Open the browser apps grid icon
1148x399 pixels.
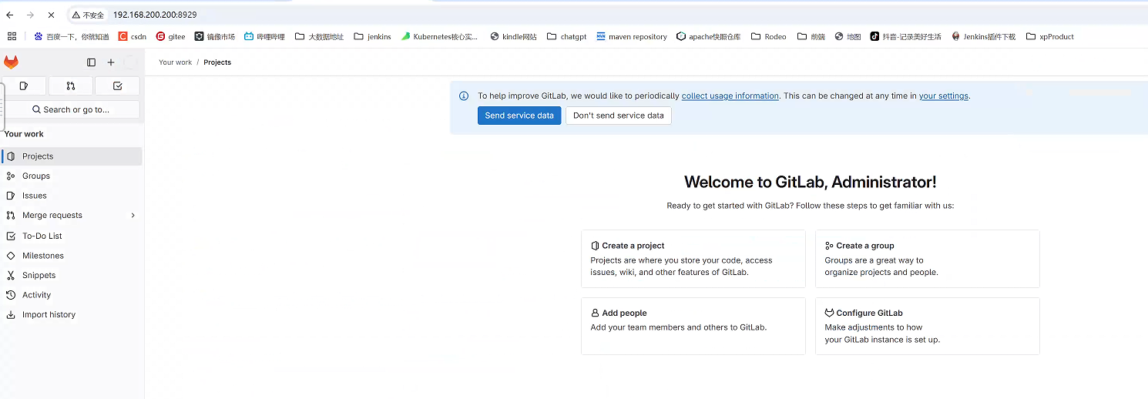(12, 36)
